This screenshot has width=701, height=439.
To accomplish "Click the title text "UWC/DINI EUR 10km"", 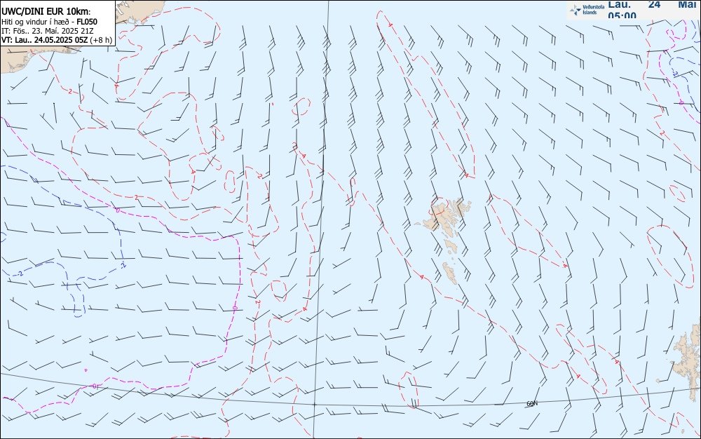I will coord(46,12).
